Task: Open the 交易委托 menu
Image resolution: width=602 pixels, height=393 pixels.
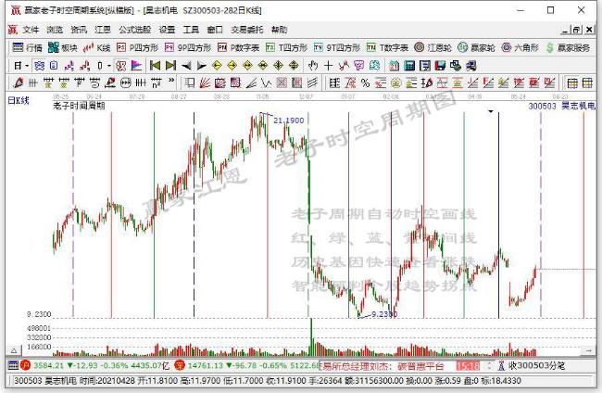Action: (247, 30)
